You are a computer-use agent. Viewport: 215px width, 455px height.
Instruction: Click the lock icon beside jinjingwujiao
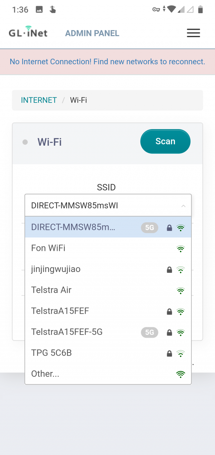point(169,270)
